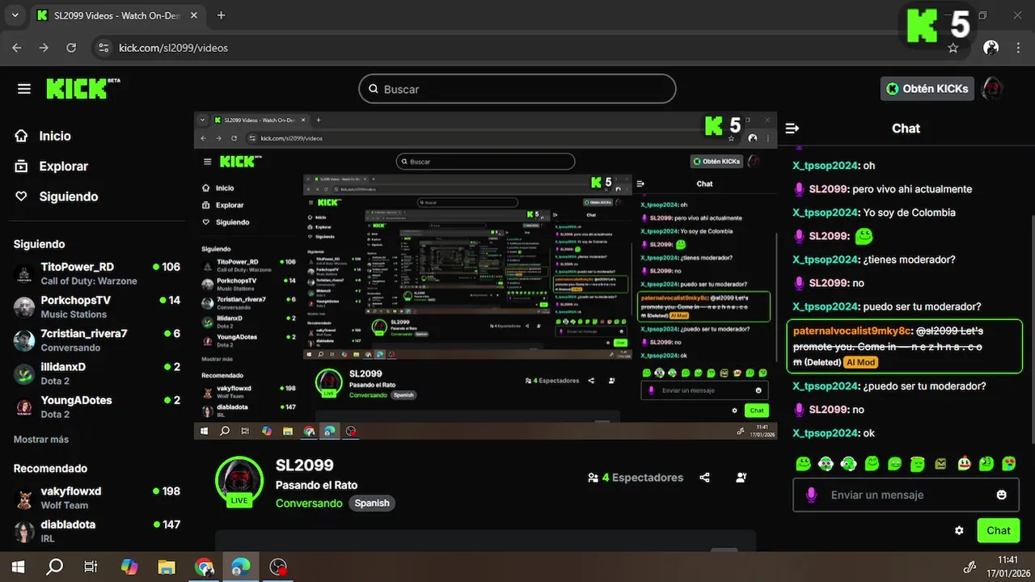The height and width of the screenshot is (582, 1035).
Task: Click the Conversando category link
Action: tap(309, 503)
